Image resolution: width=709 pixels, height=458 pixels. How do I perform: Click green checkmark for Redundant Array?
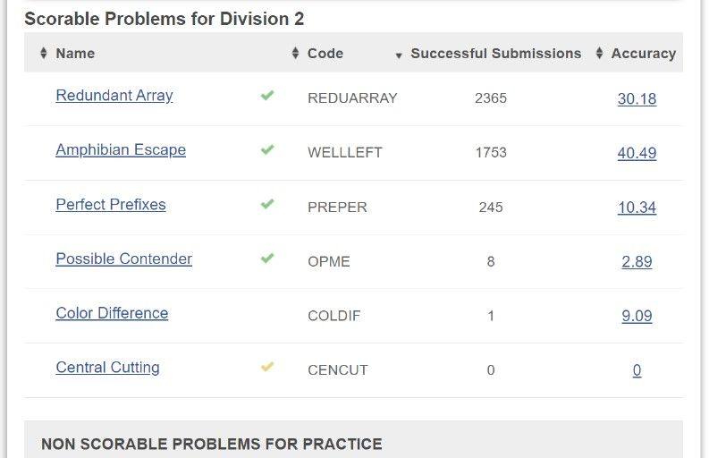[x=267, y=95]
